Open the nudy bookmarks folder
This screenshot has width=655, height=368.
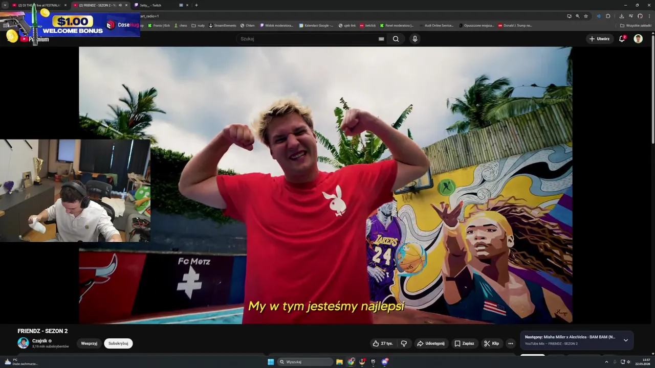coord(199,25)
